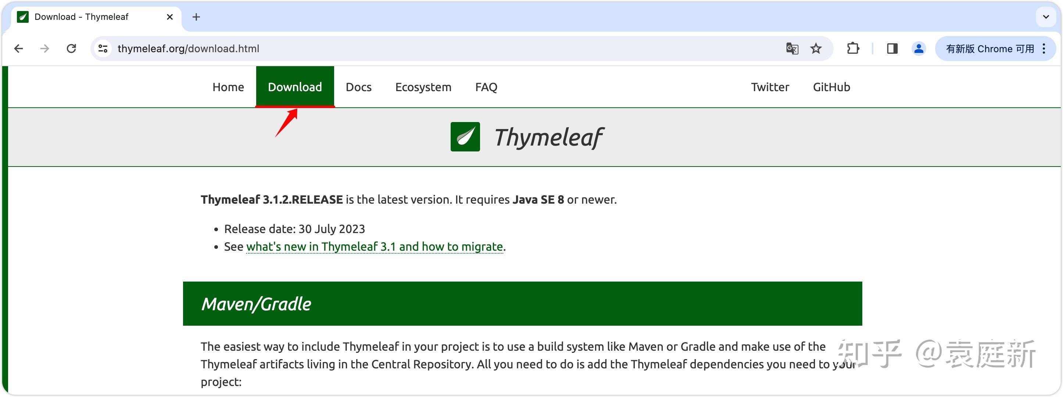
Task: Open the Docs menu item
Action: (358, 87)
